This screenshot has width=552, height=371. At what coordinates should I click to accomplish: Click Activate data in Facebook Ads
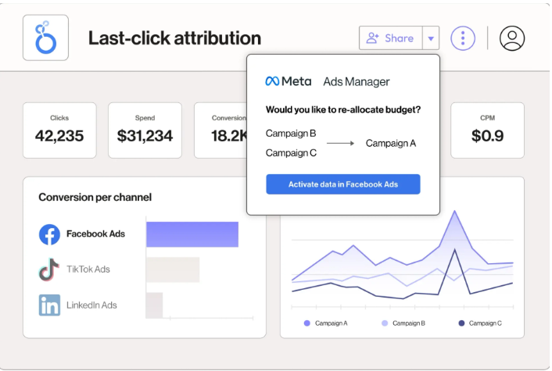(343, 184)
